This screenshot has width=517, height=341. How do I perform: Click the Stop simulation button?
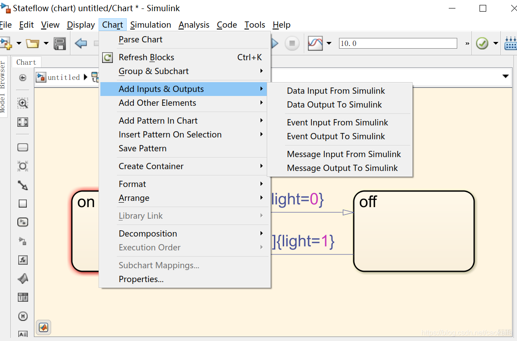coord(292,43)
